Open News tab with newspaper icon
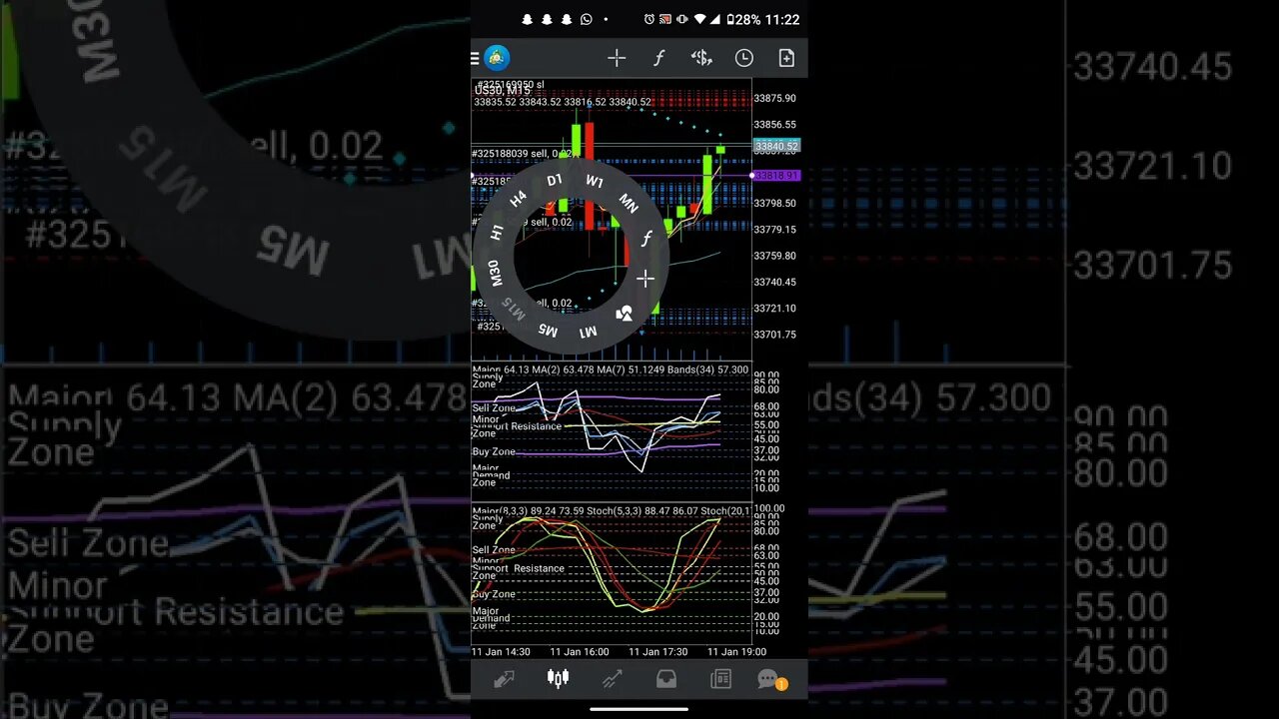 click(719, 679)
